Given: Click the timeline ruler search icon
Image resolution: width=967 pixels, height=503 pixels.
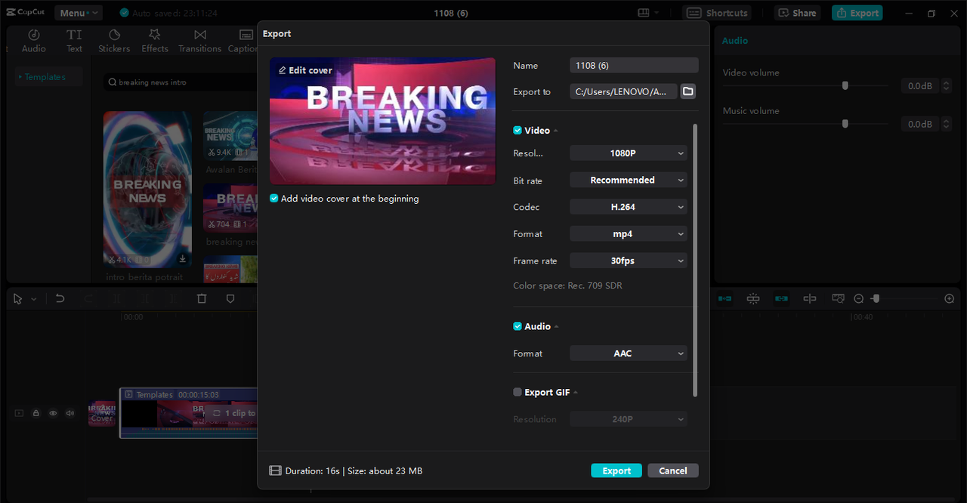Looking at the screenshot, I should pos(838,299).
